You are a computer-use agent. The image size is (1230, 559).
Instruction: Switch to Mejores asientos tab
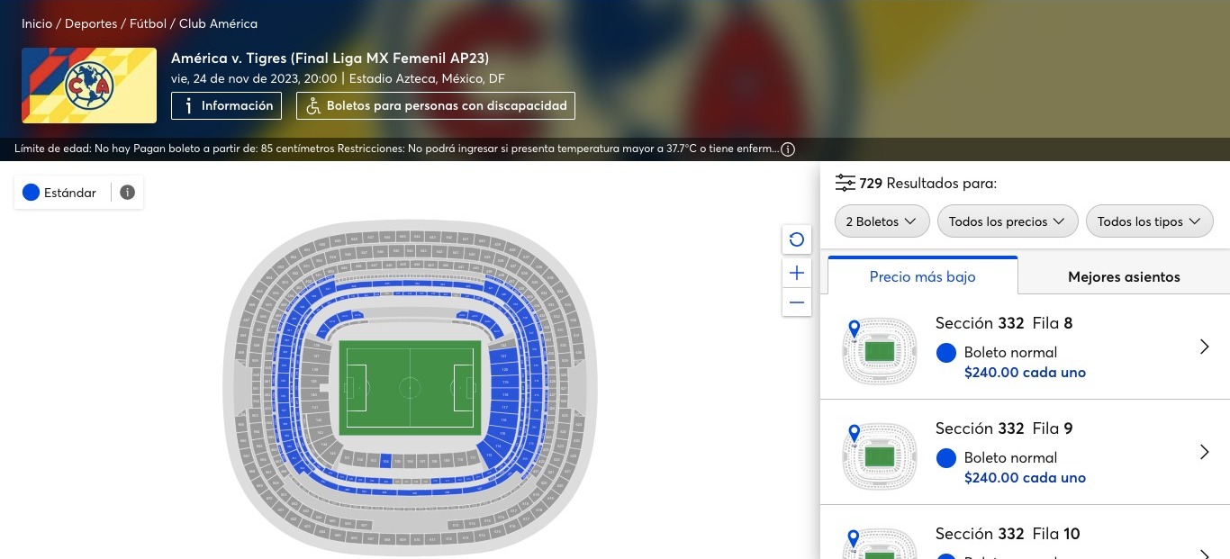click(x=1124, y=276)
